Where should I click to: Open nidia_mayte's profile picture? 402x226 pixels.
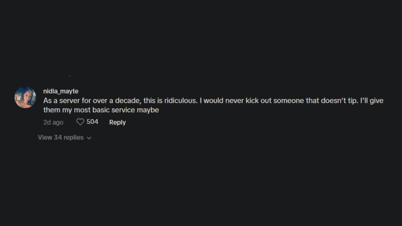(x=25, y=97)
